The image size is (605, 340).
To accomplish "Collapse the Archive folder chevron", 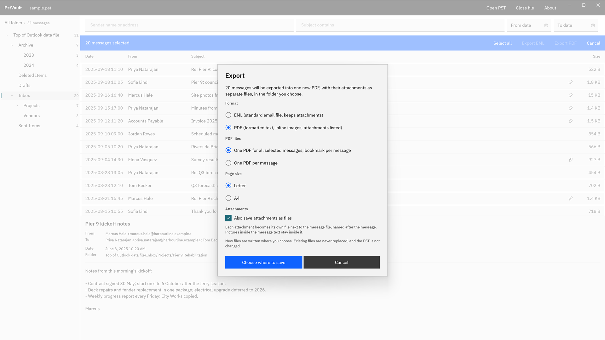I will coord(12,45).
